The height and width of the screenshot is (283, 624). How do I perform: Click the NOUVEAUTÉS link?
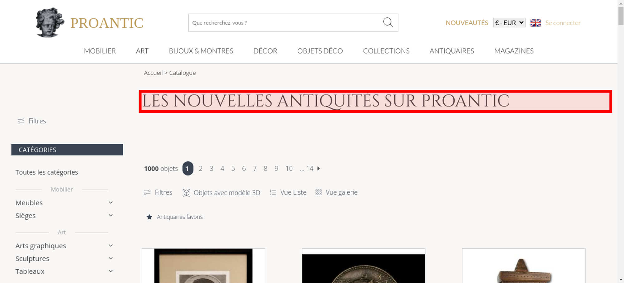(467, 23)
